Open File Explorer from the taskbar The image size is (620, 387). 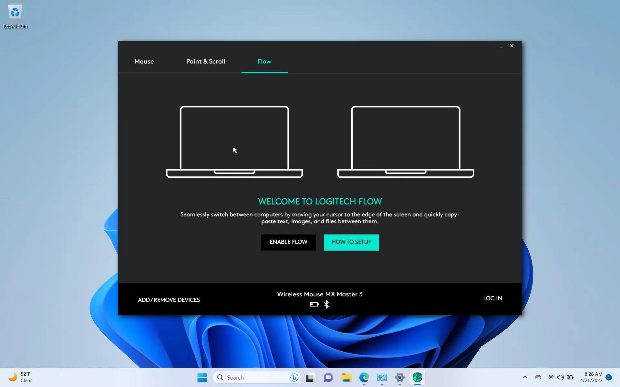tap(346, 377)
